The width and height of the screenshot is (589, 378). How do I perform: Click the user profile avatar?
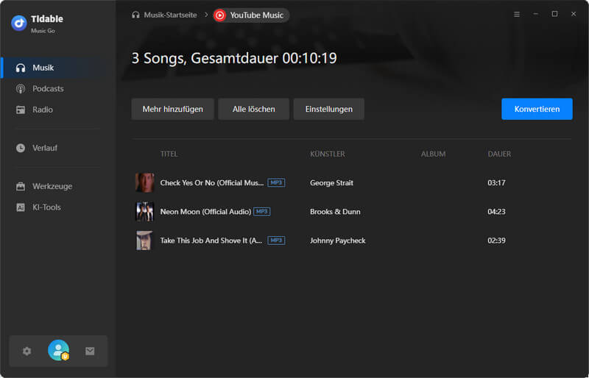pos(59,351)
